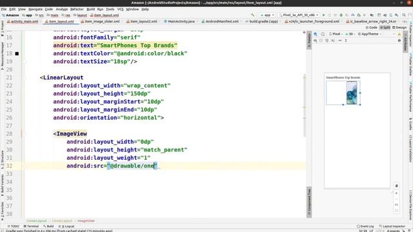
Task: Click the Debug app bug icon
Action: pos(341,15)
